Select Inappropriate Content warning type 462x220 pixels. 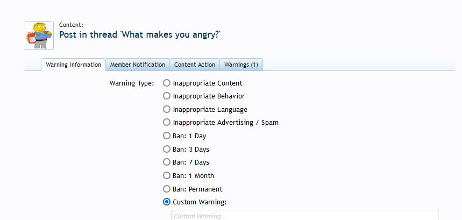167,83
